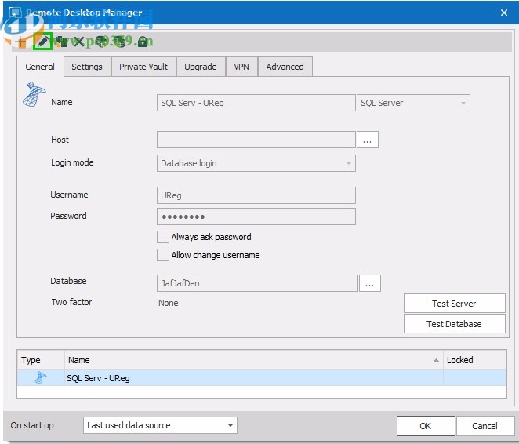Viewport: 519px width, 444px height.
Task: Toggle the Always ask password checkbox
Action: 163,237
